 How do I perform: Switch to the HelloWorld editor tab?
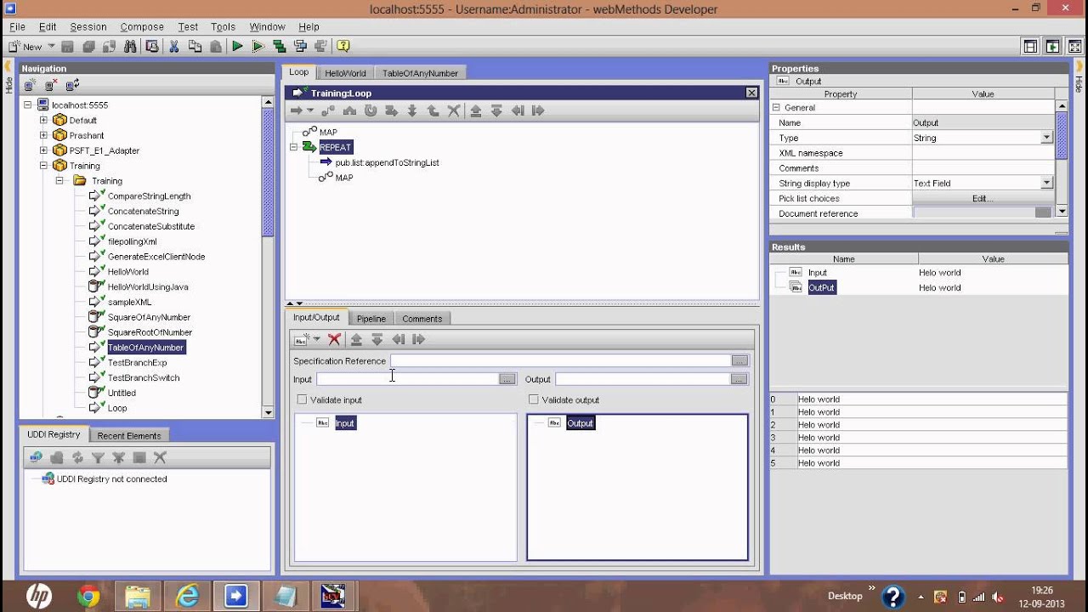tap(345, 74)
